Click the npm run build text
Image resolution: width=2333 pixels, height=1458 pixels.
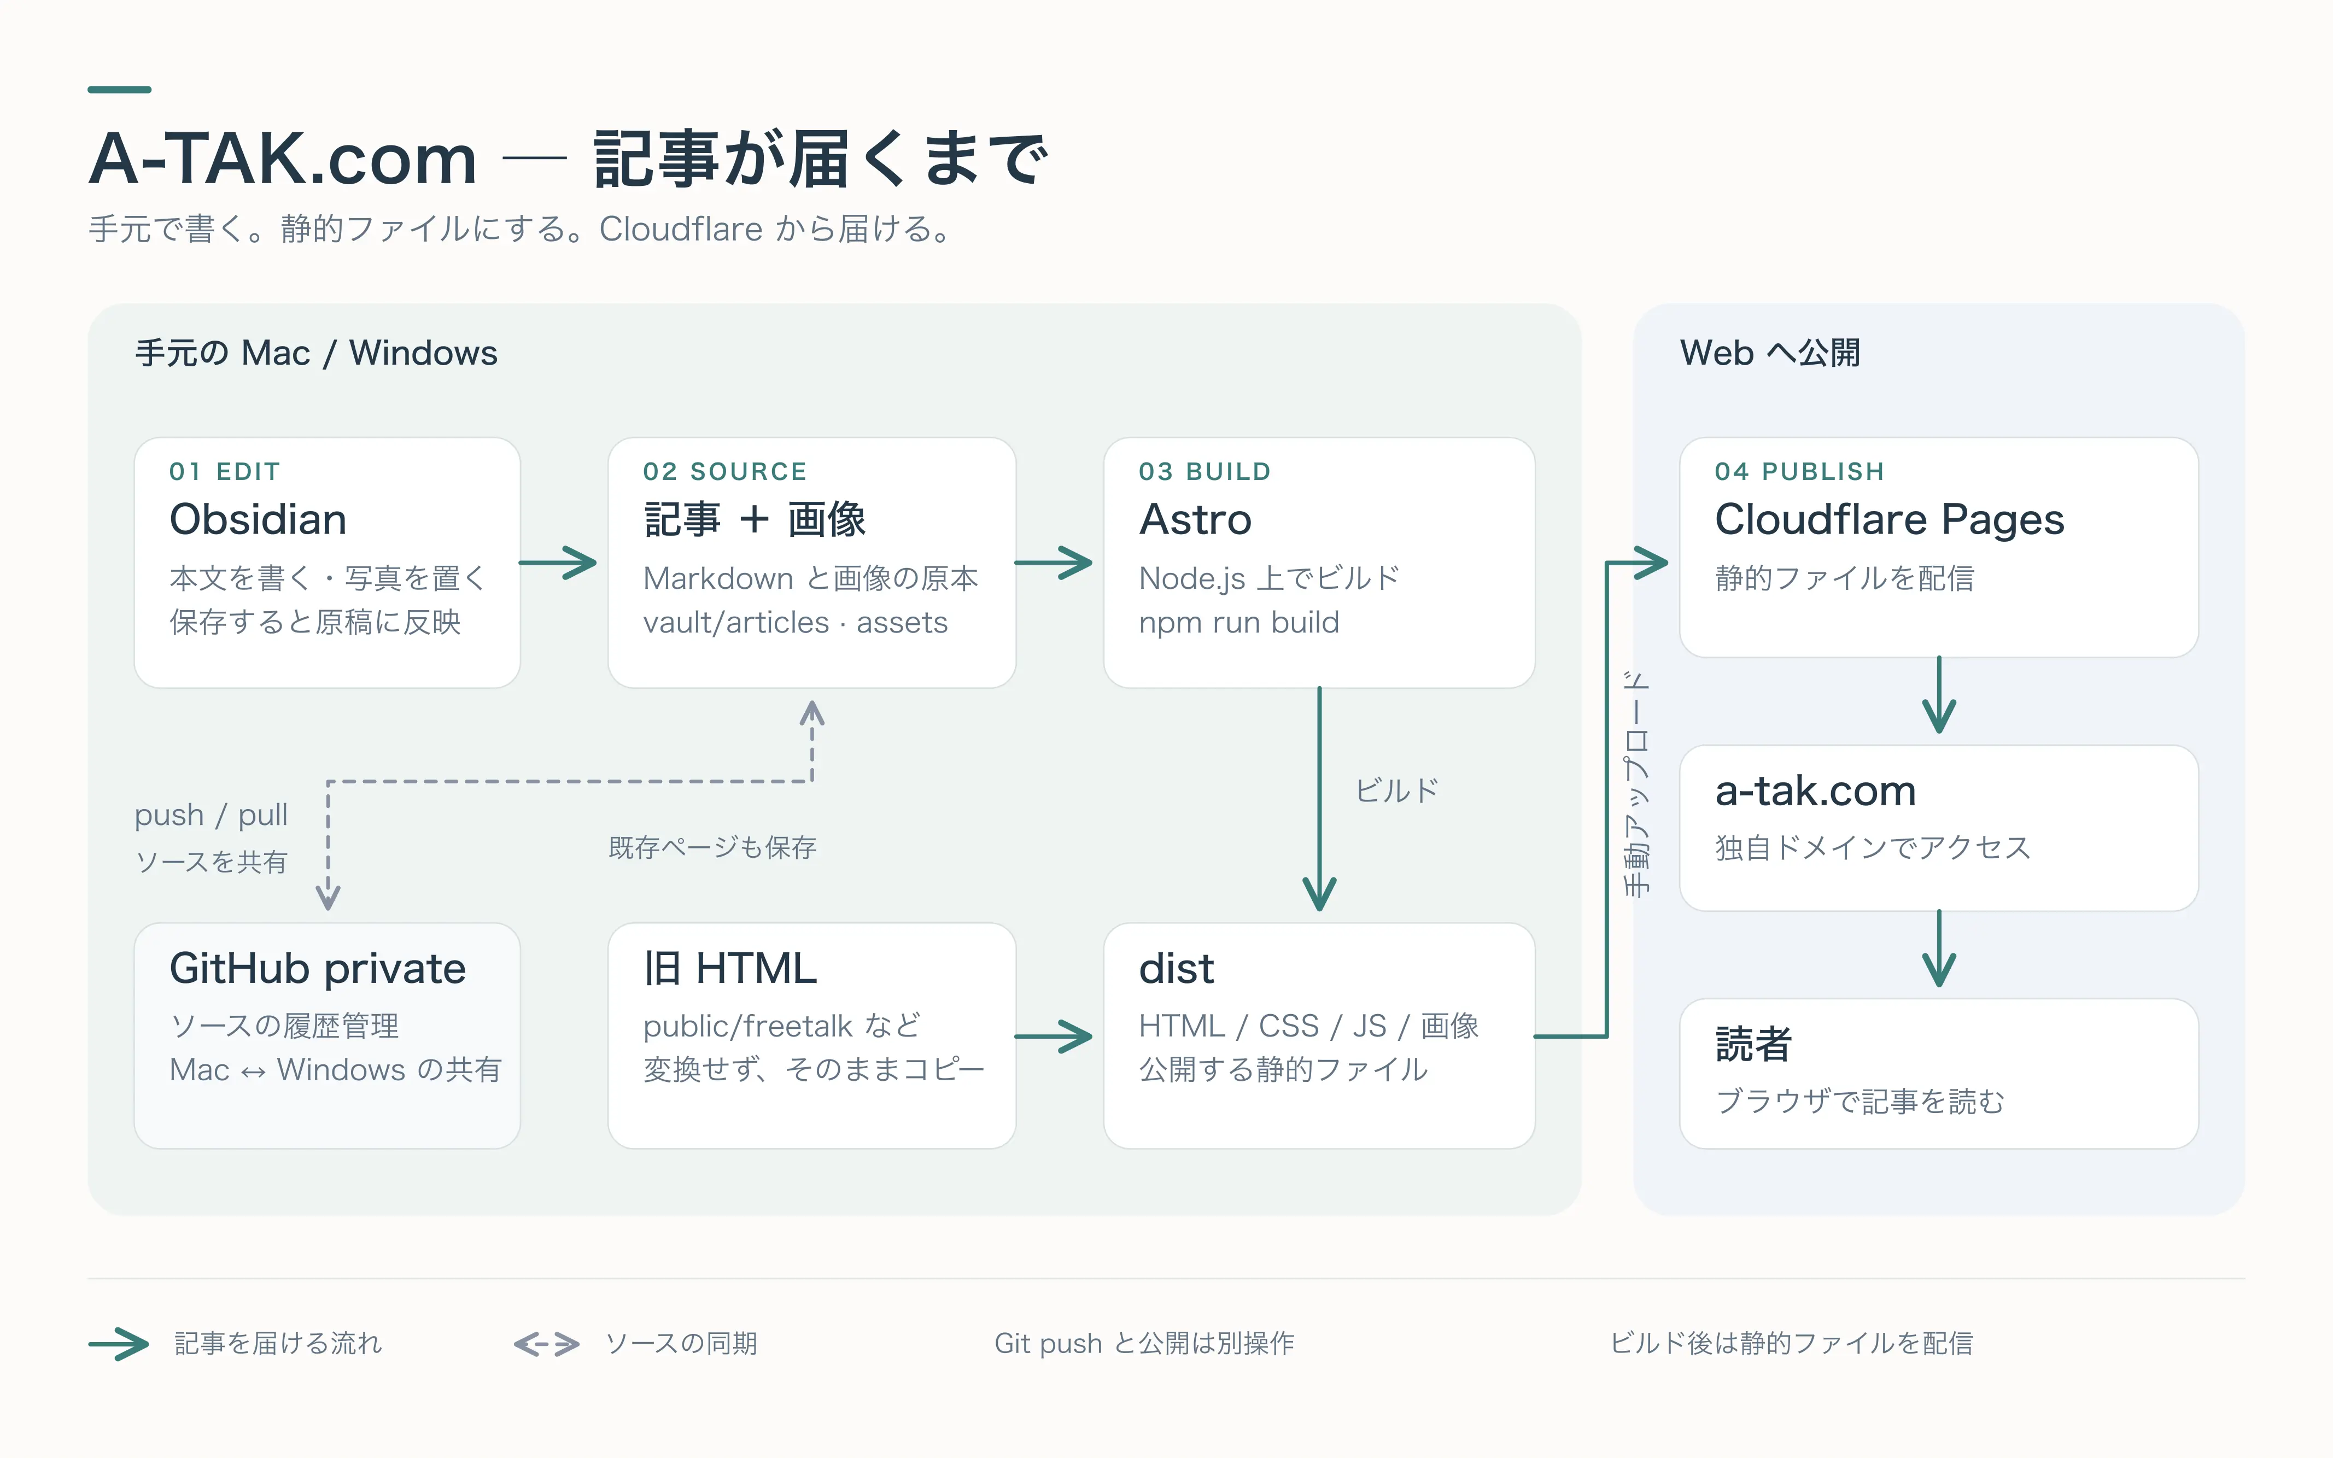[x=1238, y=623]
